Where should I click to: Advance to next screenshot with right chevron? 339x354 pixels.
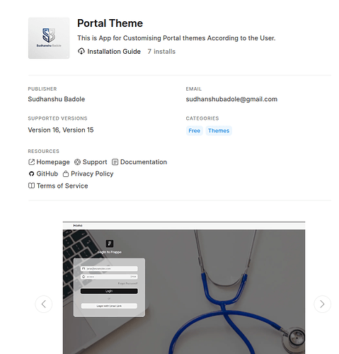(322, 304)
